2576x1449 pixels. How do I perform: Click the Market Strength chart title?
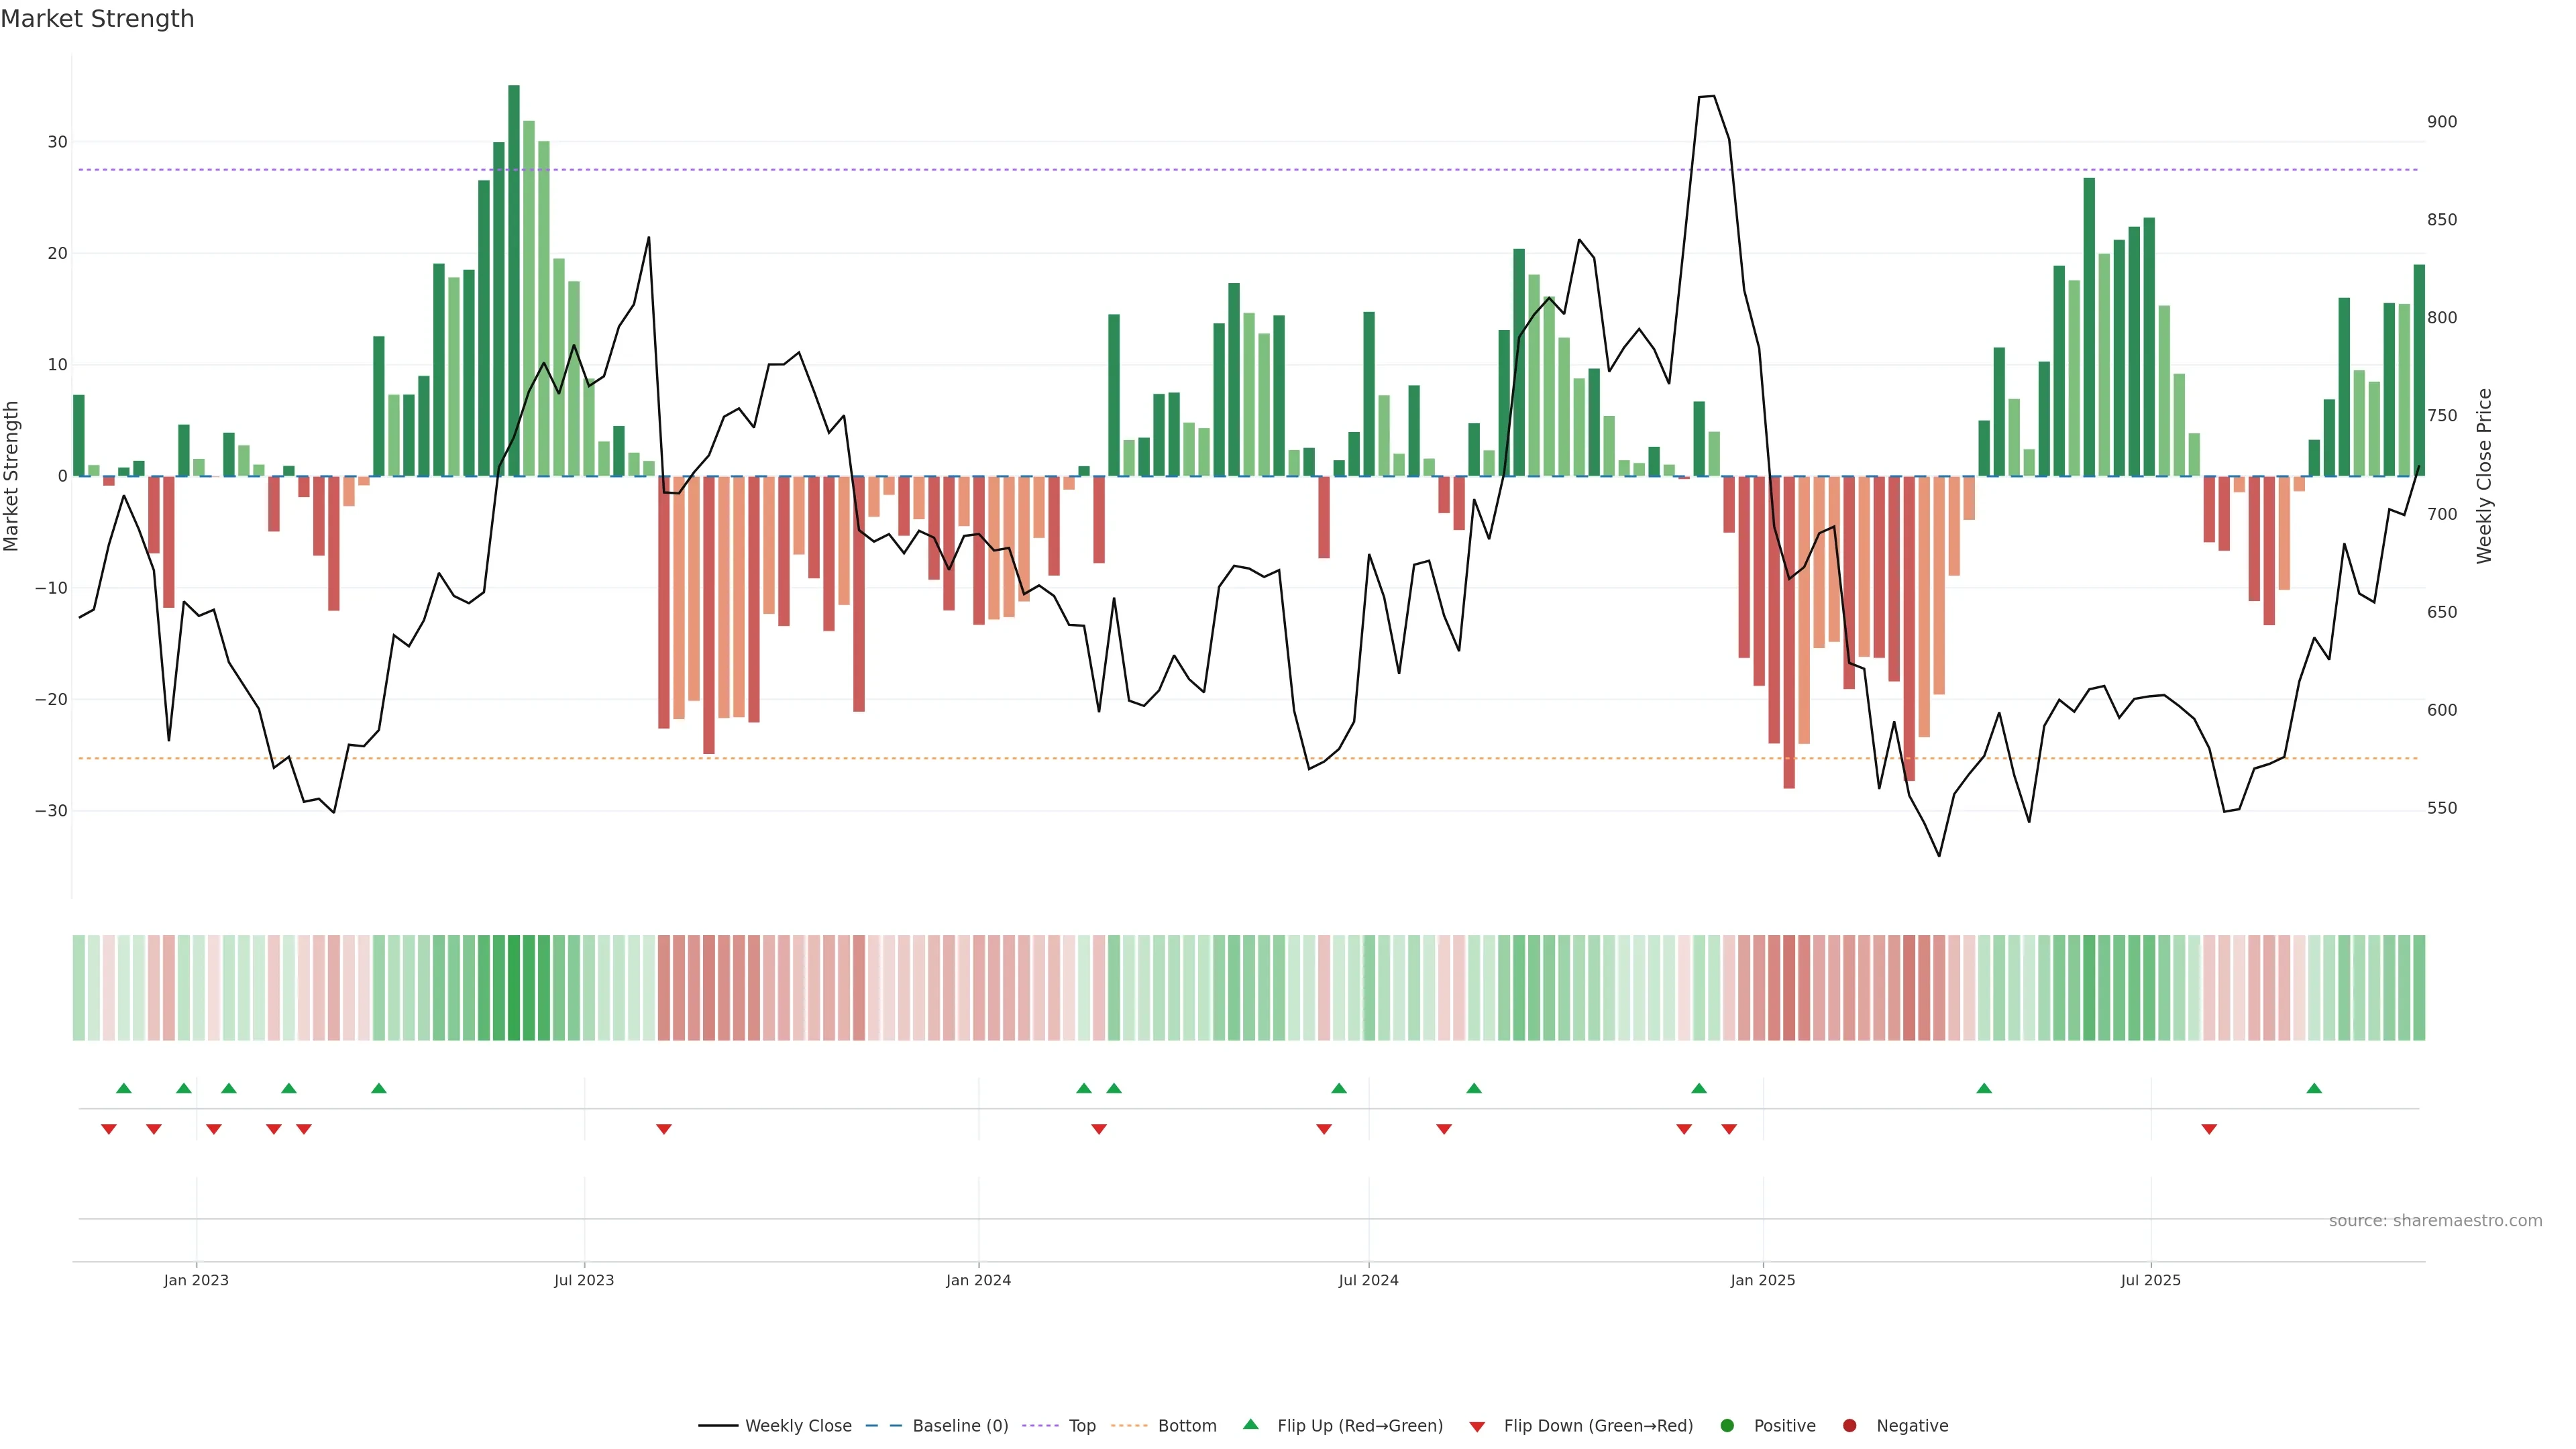tap(97, 19)
